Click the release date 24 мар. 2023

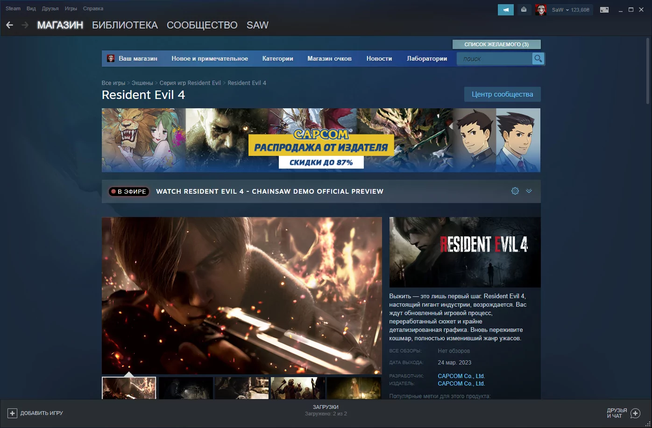pyautogui.click(x=454, y=363)
